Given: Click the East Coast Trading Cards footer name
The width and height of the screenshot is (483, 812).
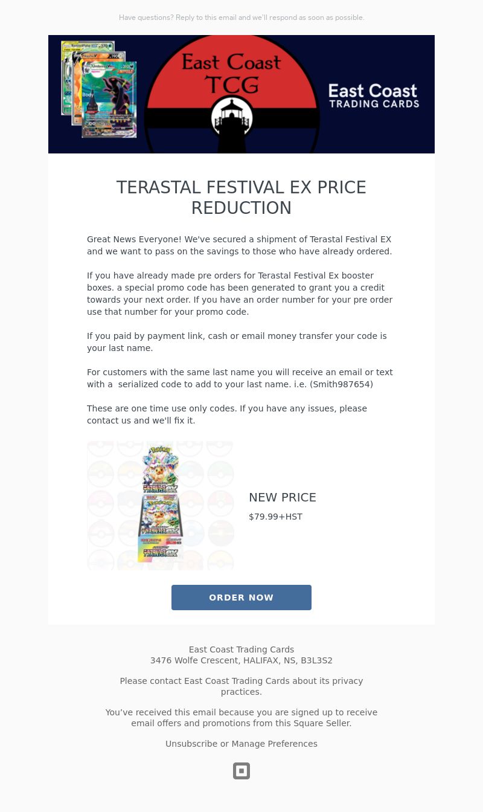Looking at the screenshot, I should [x=241, y=649].
